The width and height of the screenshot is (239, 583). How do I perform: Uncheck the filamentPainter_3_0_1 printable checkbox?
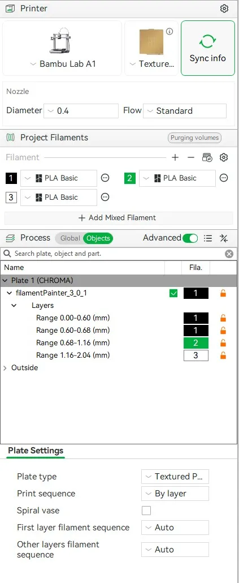(173, 293)
